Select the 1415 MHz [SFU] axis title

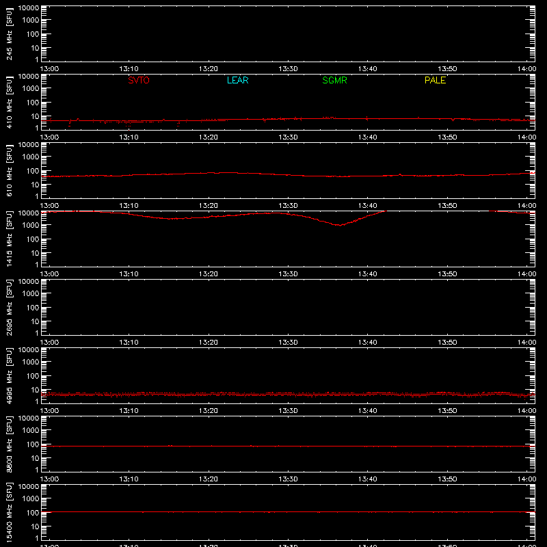(9, 239)
